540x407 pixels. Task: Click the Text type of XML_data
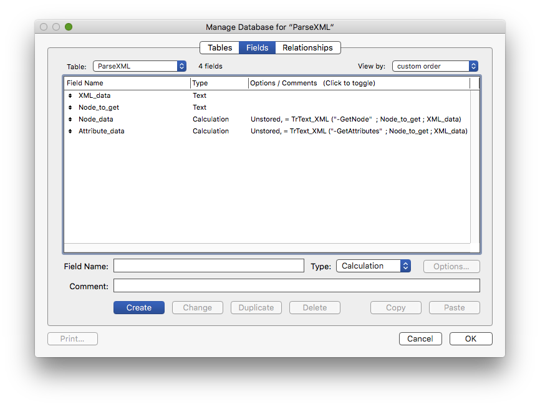pyautogui.click(x=200, y=95)
